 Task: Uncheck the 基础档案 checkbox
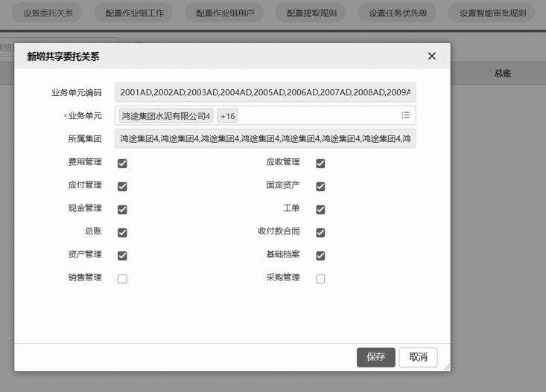tap(320, 255)
